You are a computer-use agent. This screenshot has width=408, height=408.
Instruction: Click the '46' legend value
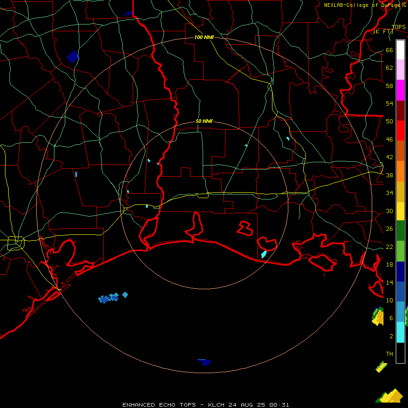point(389,140)
